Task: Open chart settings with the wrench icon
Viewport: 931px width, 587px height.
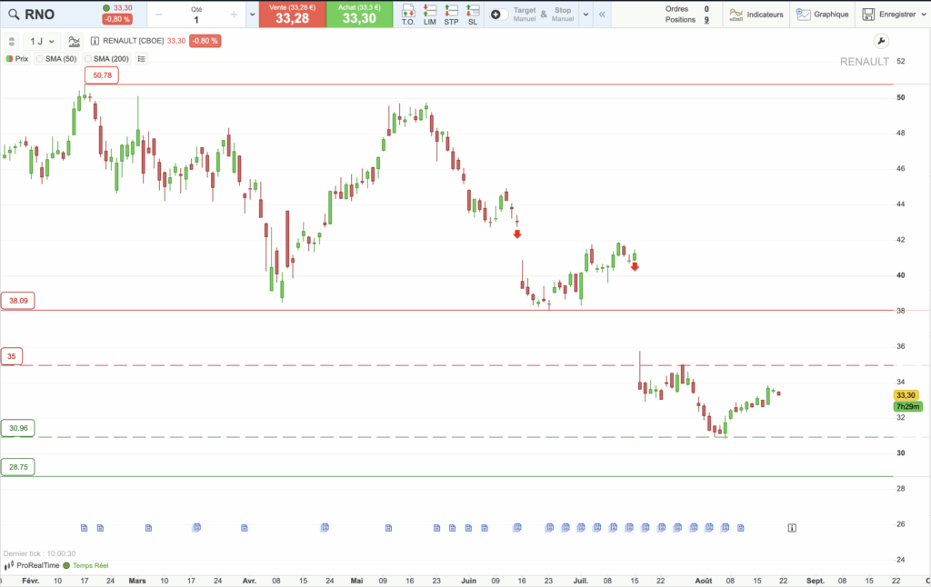Action: click(x=880, y=41)
